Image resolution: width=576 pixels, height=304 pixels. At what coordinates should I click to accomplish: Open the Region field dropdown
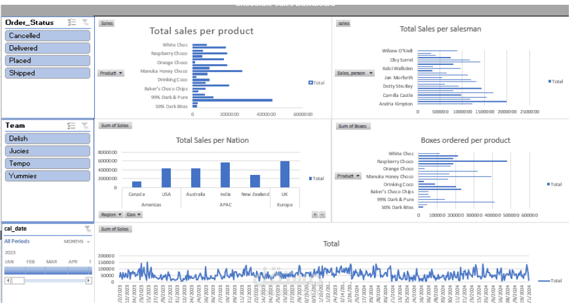[111, 215]
